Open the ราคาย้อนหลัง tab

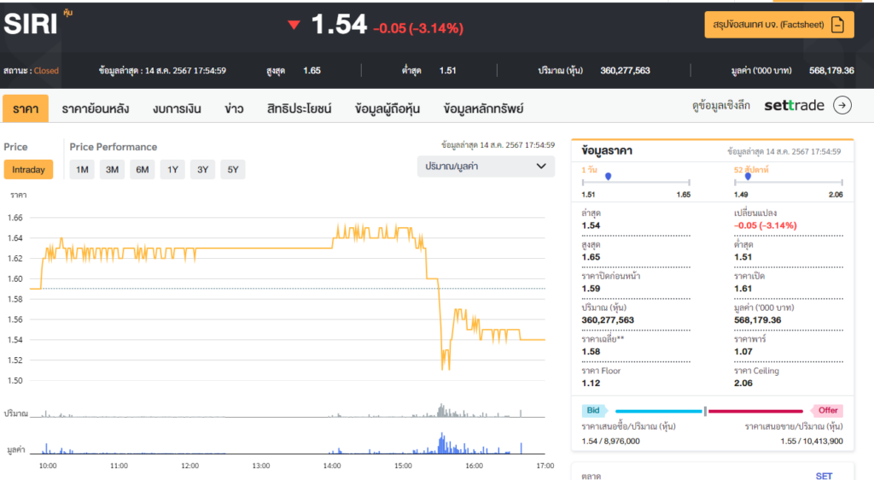point(96,108)
